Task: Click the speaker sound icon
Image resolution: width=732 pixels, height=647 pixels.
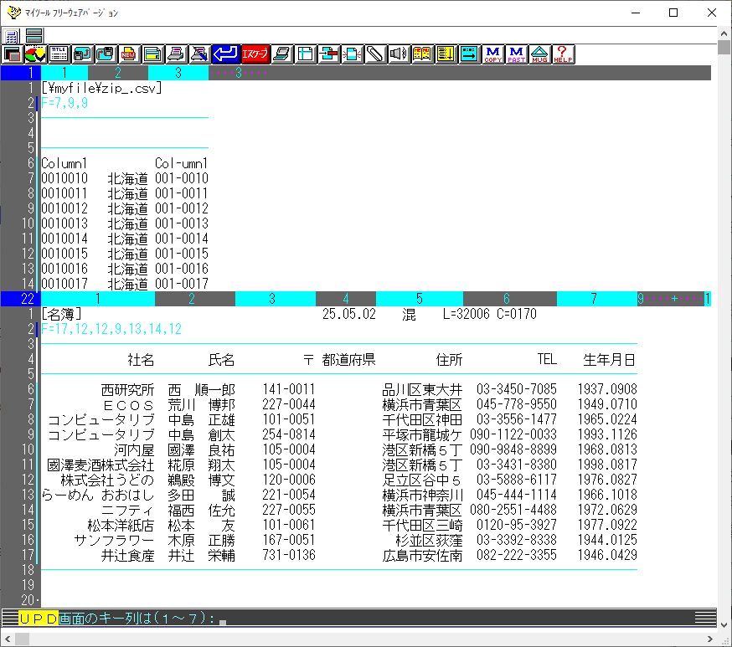Action: (x=399, y=54)
